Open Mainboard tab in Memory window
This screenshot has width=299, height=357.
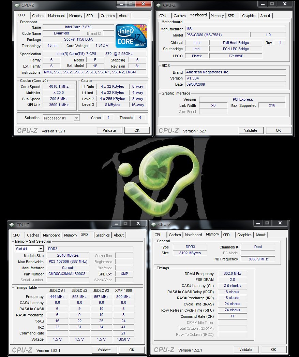pyautogui.click(x=193, y=235)
